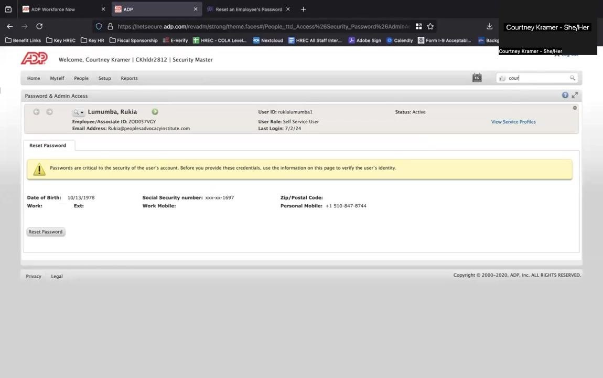This screenshot has height=378, width=603.
Task: Open the Key HR bookmark folder
Action: (x=92, y=40)
